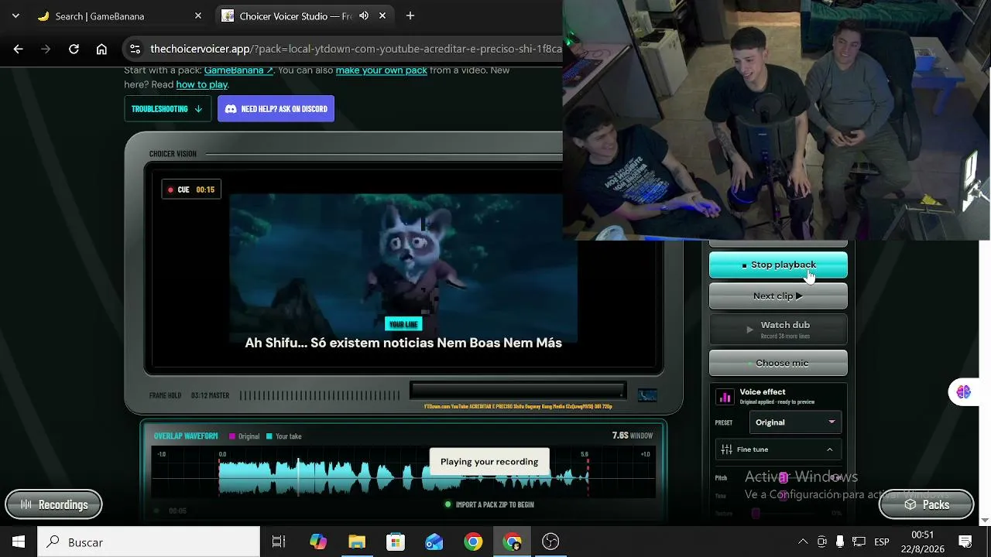This screenshot has height=557, width=991.
Task: Expand the Troubleshooting section
Action: (167, 108)
